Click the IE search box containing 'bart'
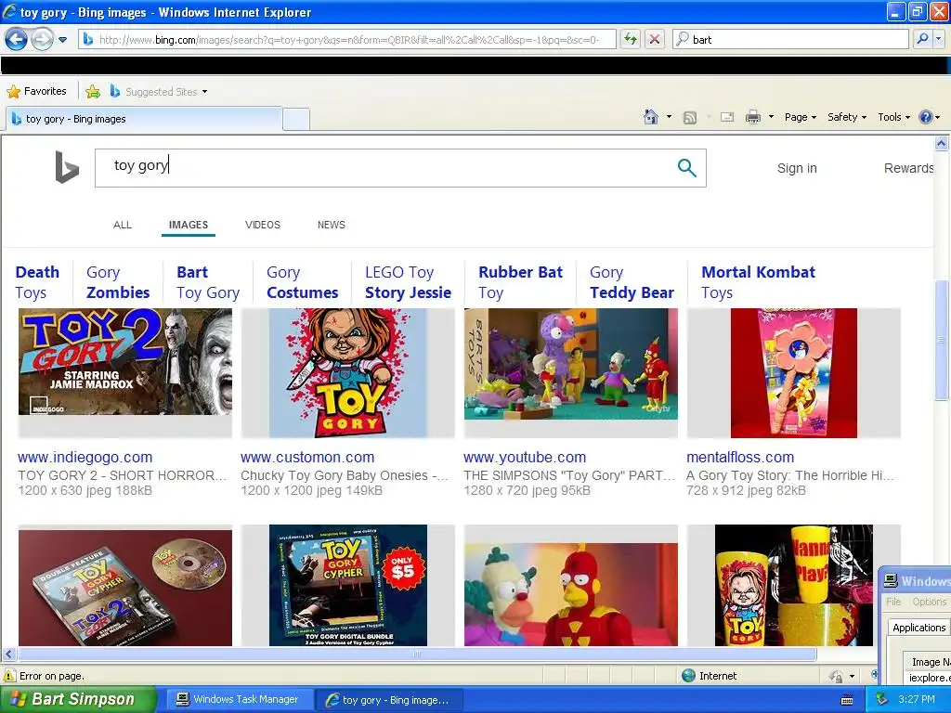Screen dimensions: 951x713 791,39
